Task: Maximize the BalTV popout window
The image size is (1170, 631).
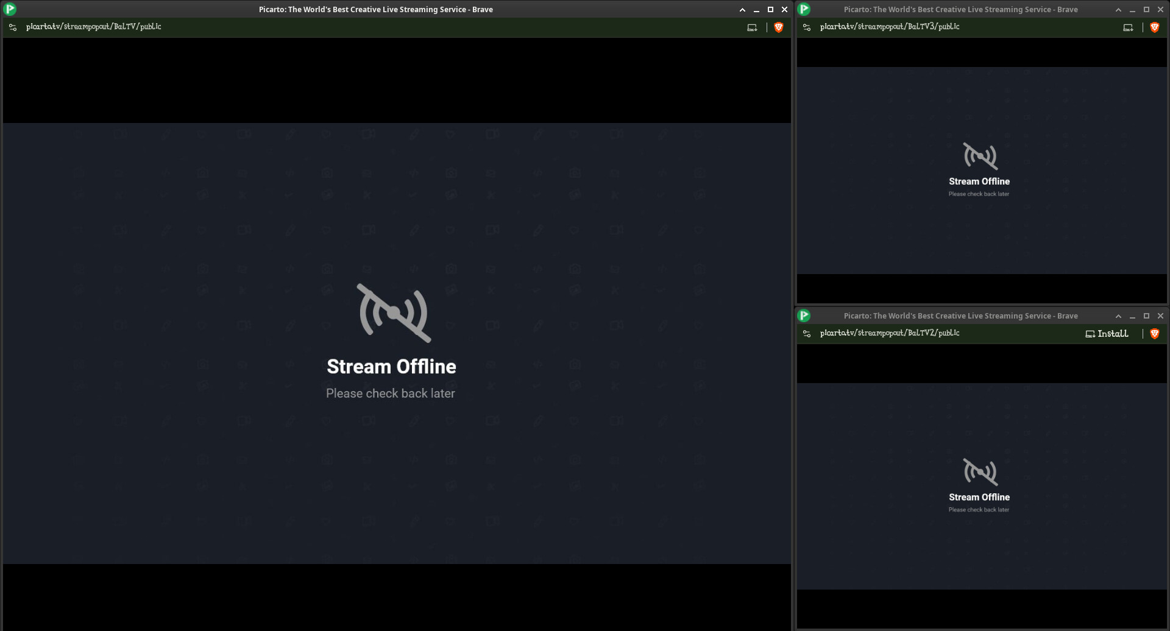Action: pyautogui.click(x=770, y=10)
